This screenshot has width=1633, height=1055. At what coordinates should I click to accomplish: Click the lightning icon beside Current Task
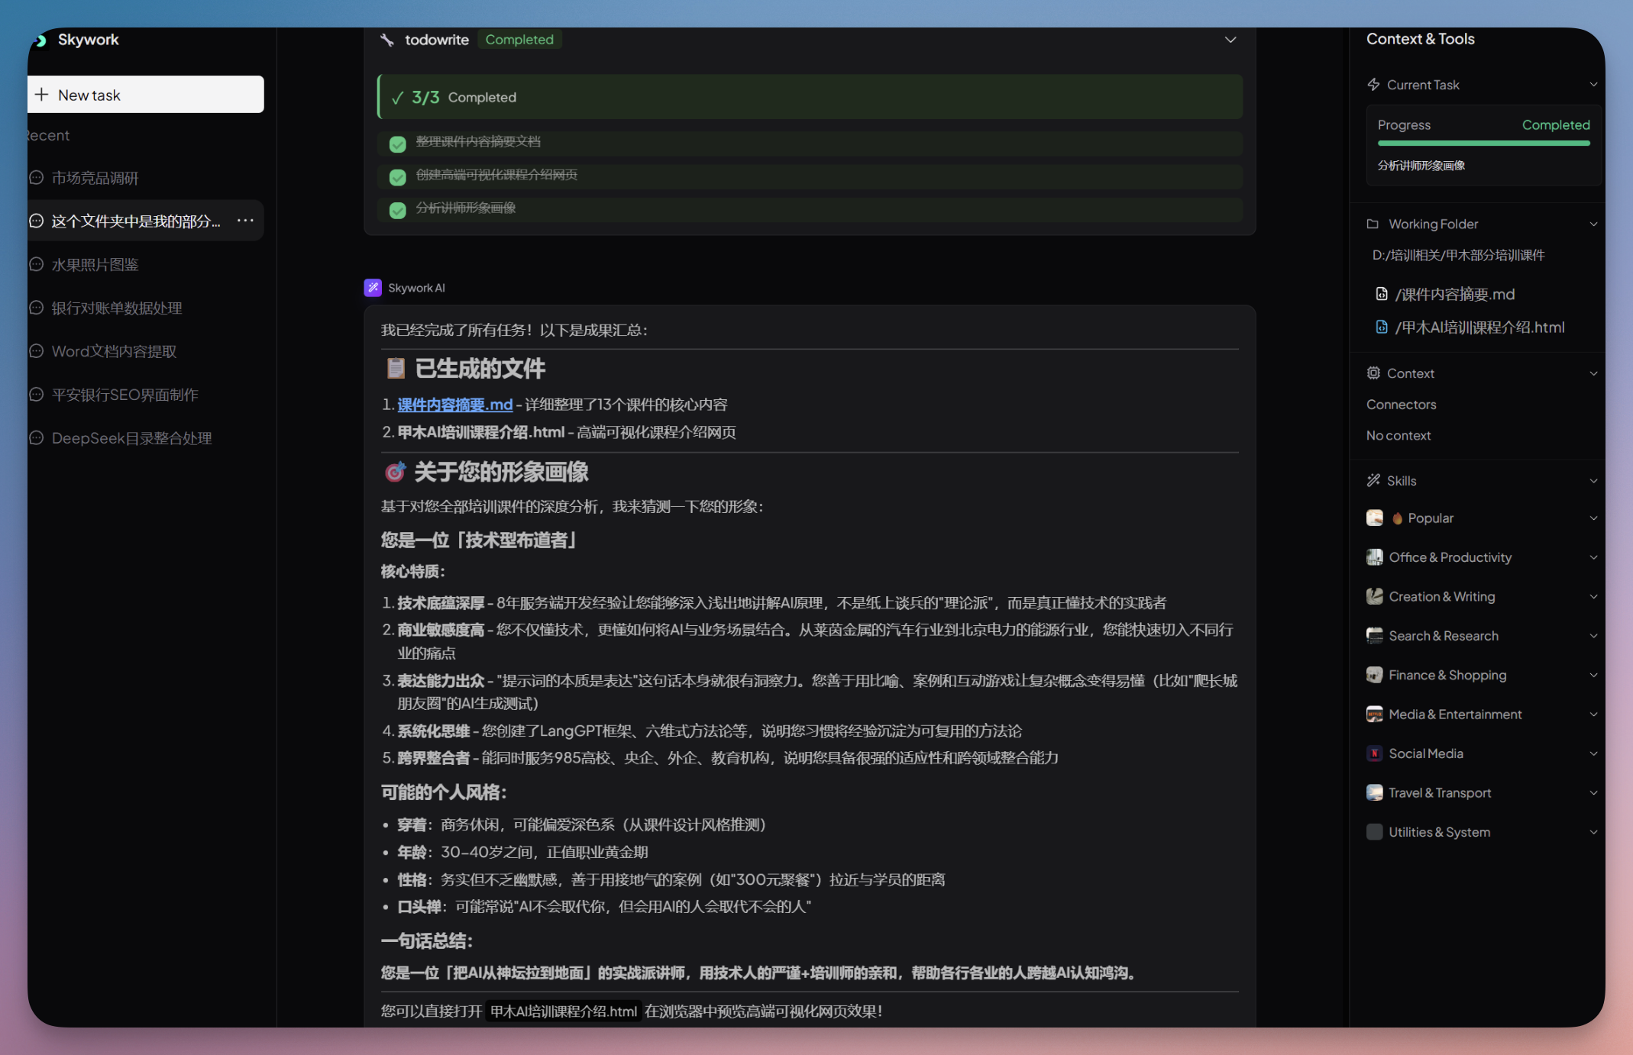coord(1373,85)
